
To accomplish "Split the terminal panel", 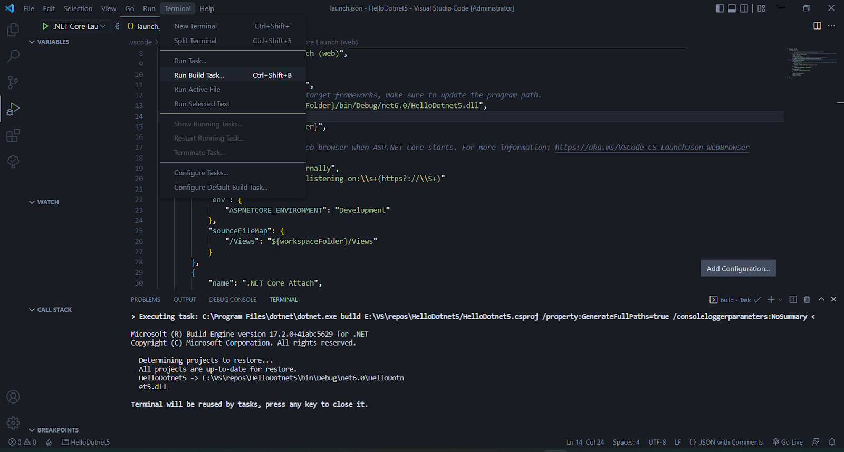I will tap(793, 299).
